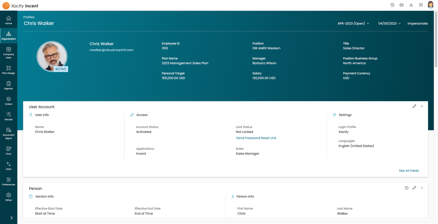
Task: Collapse the User Account section
Action: pos(422,106)
